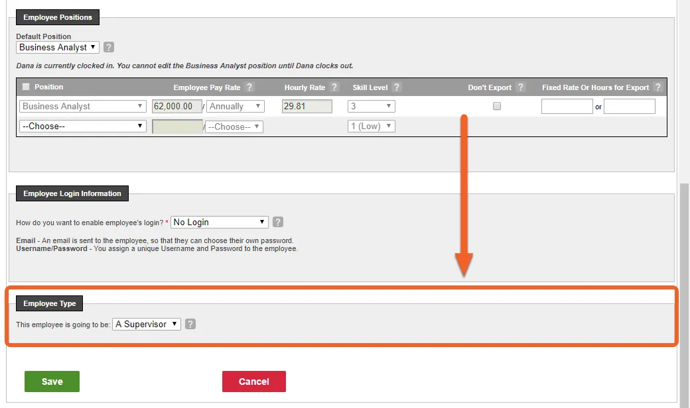Image resolution: width=690 pixels, height=408 pixels.
Task: Click the 'Dana is currently clocked in' notice
Action: (x=184, y=66)
